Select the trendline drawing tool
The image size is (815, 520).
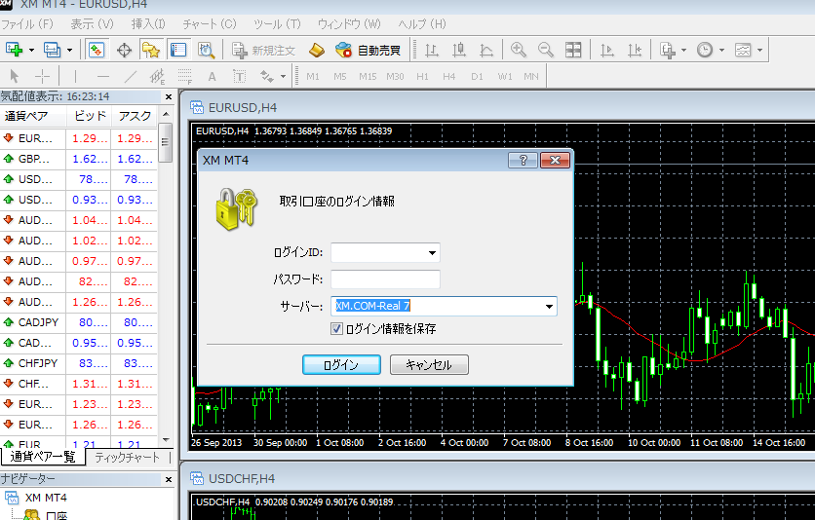click(131, 76)
